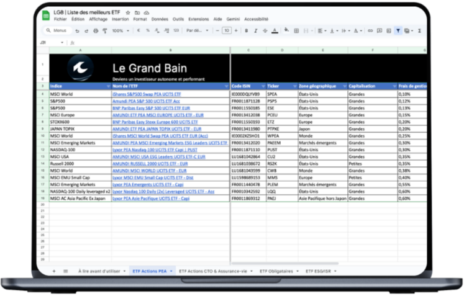Toggle the active filter button

[x=398, y=30]
